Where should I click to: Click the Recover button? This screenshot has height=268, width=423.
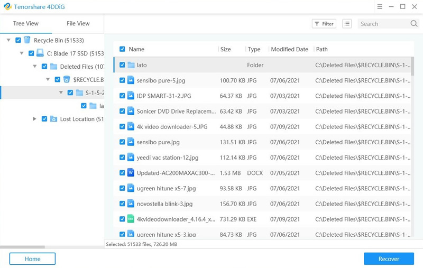click(389, 259)
